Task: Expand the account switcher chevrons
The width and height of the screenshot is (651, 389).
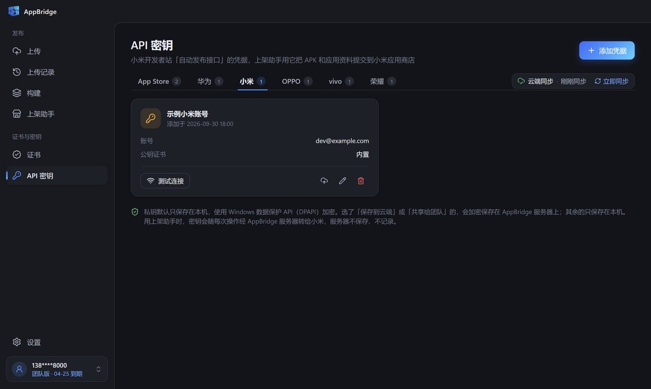Action: click(98, 369)
